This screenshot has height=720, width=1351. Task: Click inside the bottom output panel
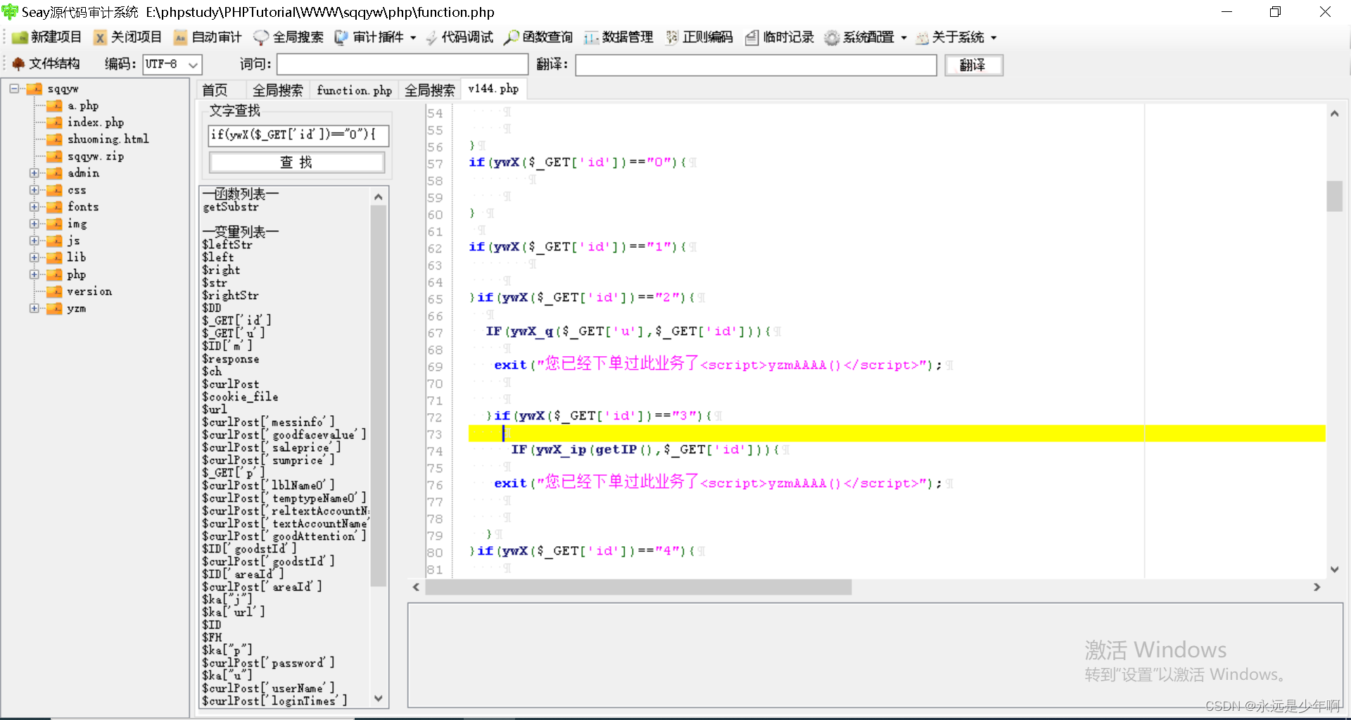[x=875, y=655]
